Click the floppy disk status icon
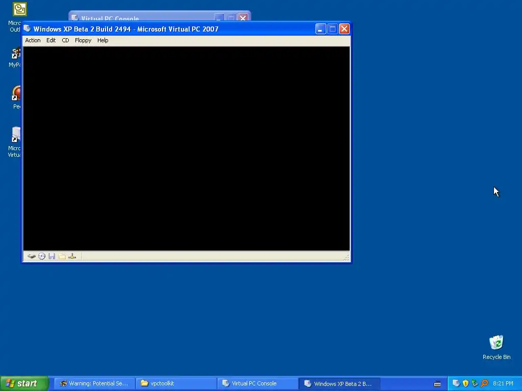This screenshot has height=391, width=522. coord(51,257)
